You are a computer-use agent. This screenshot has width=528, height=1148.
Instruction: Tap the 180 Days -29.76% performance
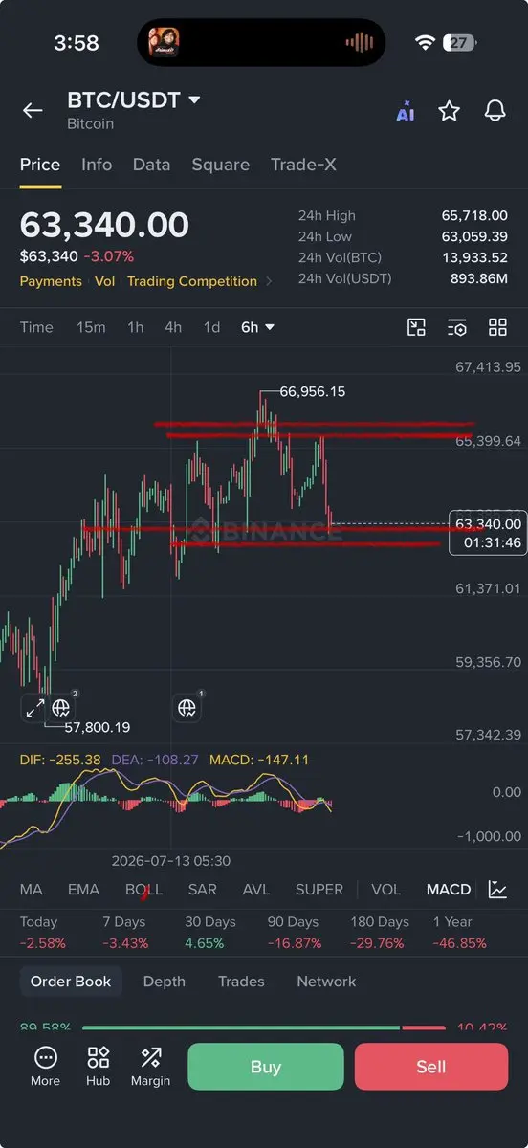(x=379, y=933)
